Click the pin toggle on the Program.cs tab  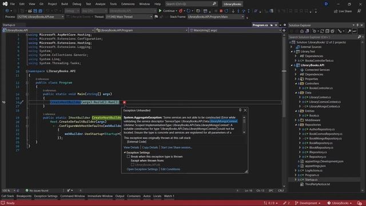(271, 25)
